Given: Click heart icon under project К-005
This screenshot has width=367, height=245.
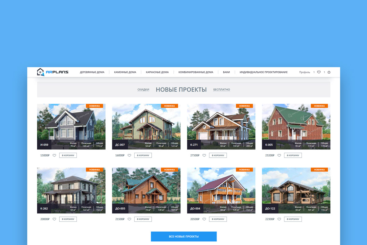Looking at the screenshot, I should pyautogui.click(x=279, y=155).
